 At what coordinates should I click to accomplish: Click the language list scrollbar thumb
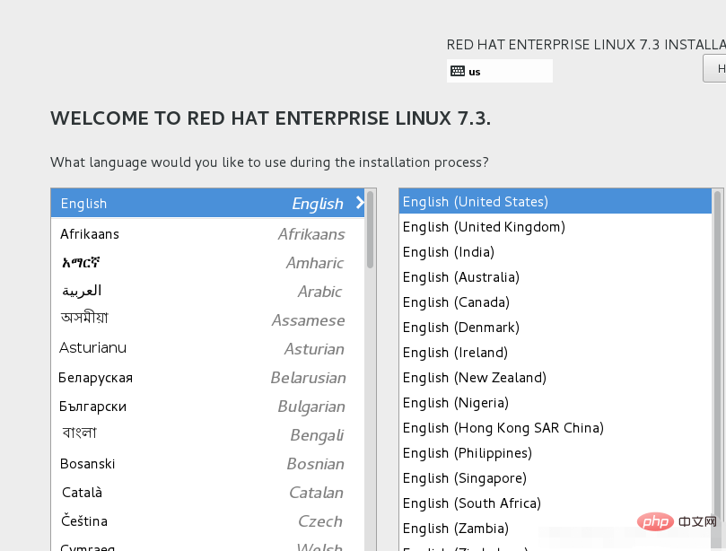(370, 230)
